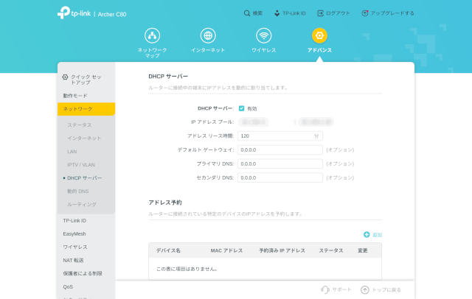This screenshot has height=299, width=472.
Task: Collapse the ネットワーク sidebar section
Action: click(x=86, y=109)
